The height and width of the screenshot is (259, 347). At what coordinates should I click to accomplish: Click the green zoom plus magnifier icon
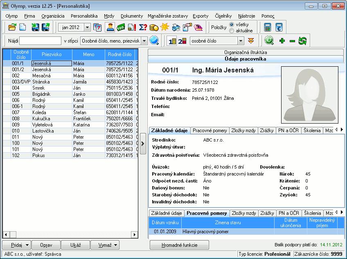(x=269, y=41)
